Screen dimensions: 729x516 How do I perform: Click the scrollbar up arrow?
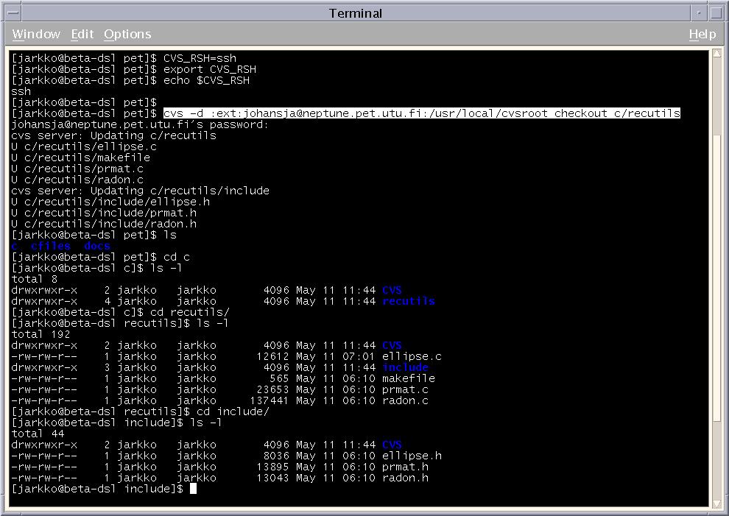tap(716, 54)
